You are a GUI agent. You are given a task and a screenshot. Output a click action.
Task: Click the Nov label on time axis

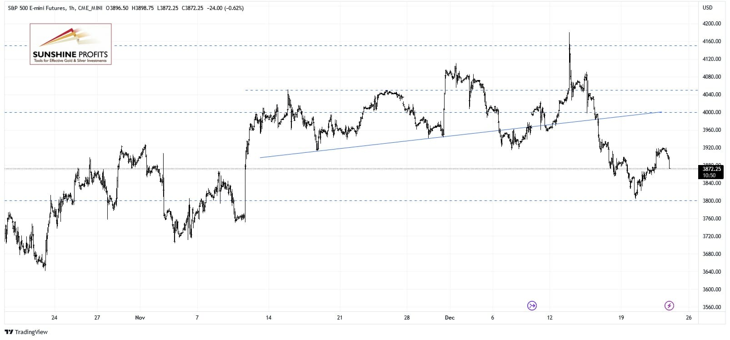click(x=140, y=318)
